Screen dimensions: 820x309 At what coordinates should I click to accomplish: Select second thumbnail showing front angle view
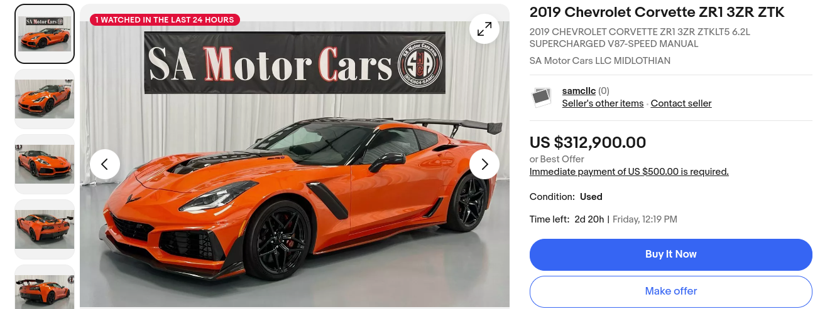45,99
